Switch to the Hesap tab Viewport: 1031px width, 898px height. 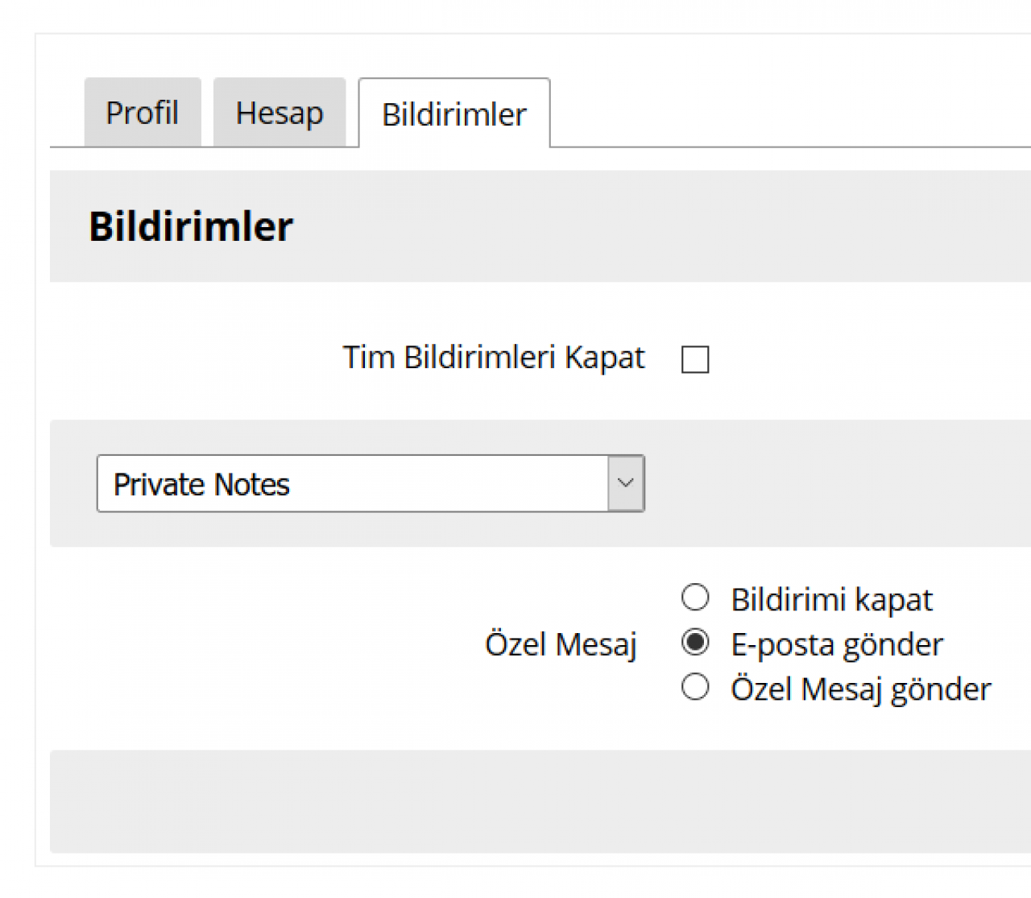(x=279, y=113)
